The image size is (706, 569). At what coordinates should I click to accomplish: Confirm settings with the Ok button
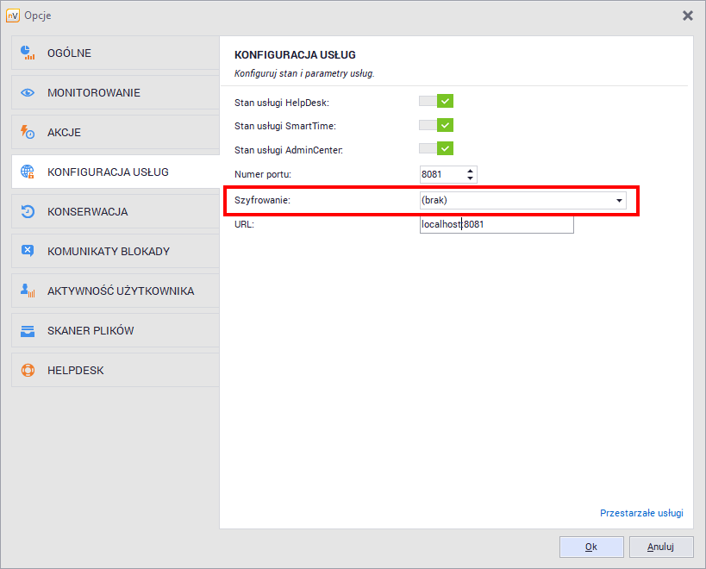(590, 547)
